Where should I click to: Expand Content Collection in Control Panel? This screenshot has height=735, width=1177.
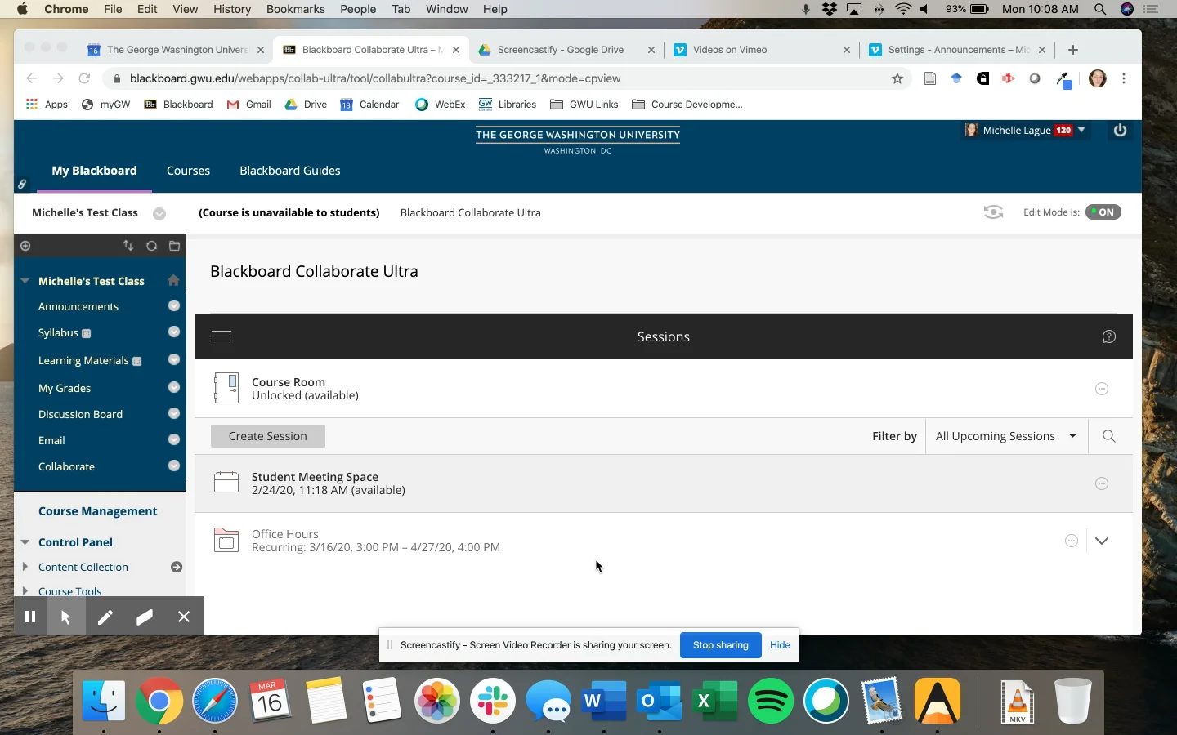(x=25, y=567)
